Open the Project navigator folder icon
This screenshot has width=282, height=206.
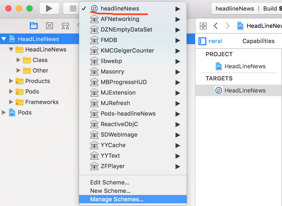click(34, 26)
